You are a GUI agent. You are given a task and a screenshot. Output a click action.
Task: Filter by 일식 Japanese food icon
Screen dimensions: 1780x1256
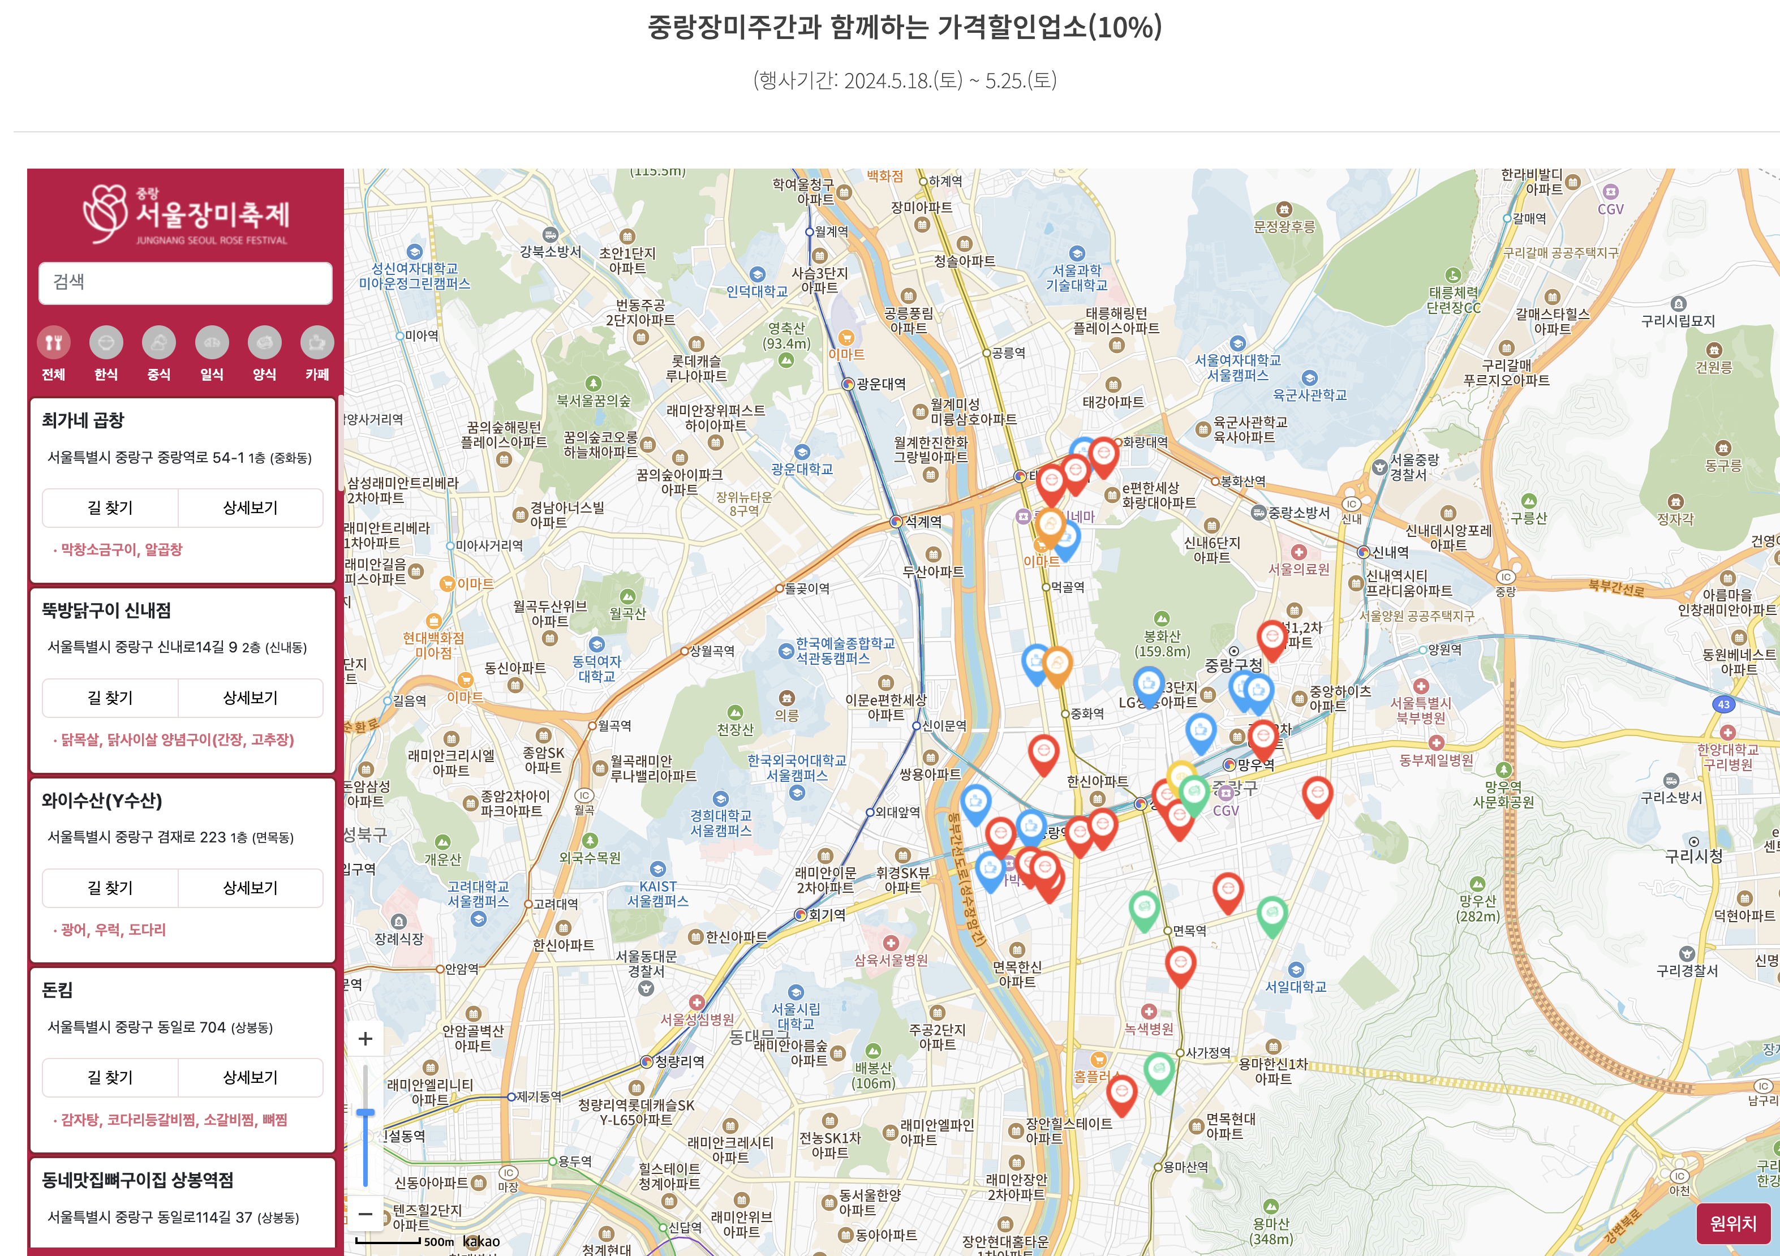coord(212,343)
